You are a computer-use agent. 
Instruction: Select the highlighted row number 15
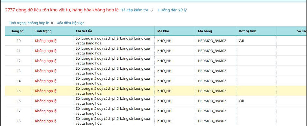[18, 91]
